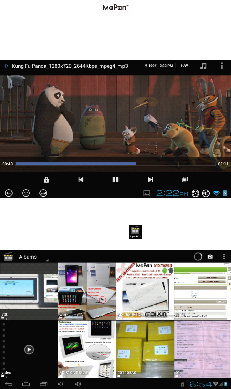Lower volume with the small speaker icon

pos(60,384)
